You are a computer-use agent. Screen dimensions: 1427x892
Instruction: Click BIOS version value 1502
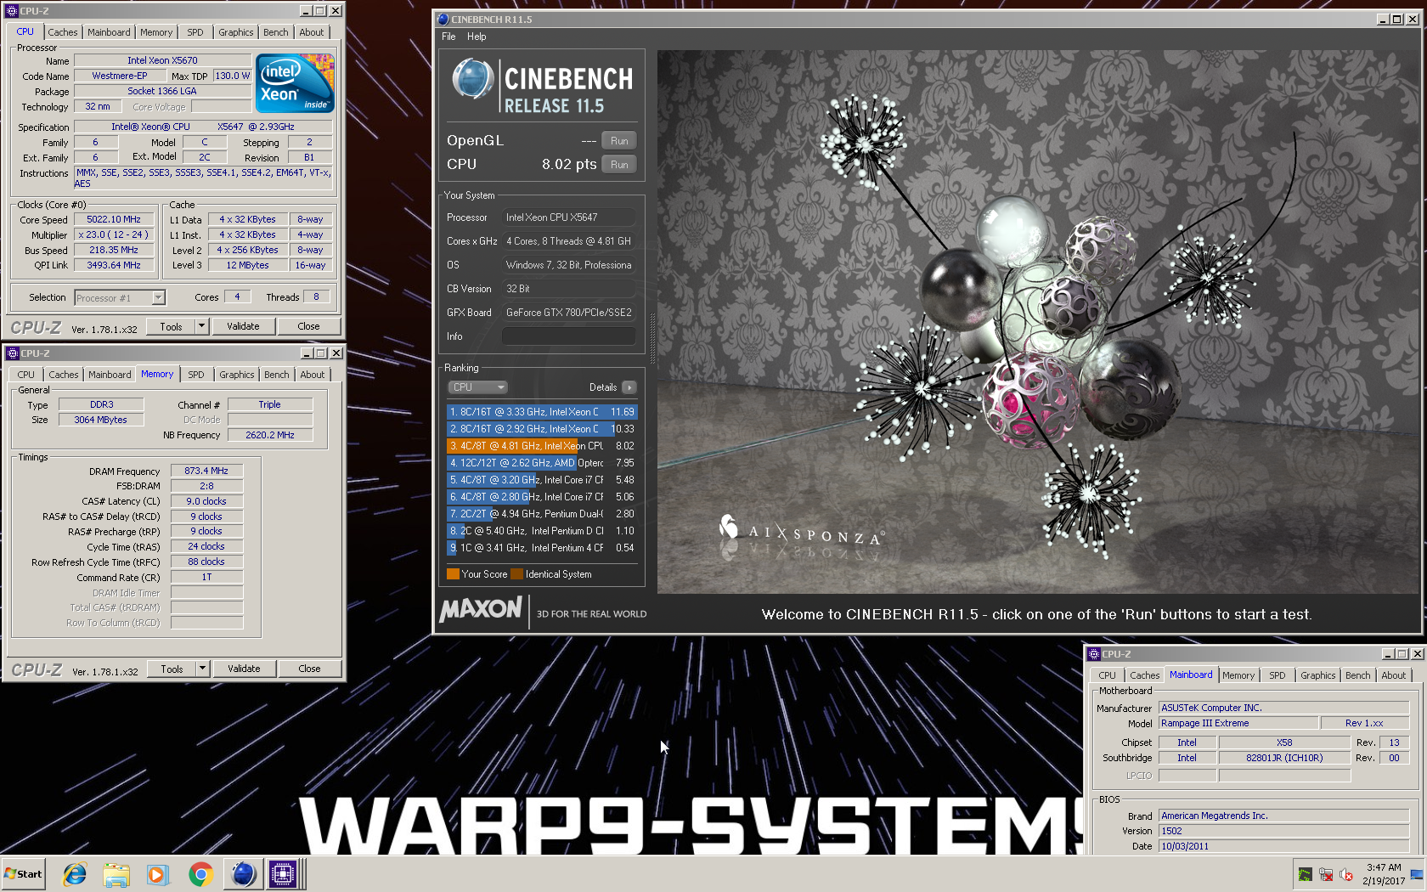pos(1283,831)
